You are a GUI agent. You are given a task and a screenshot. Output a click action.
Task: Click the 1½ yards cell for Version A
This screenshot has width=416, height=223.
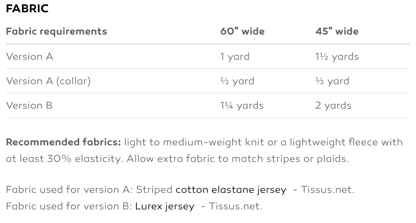pos(337,56)
